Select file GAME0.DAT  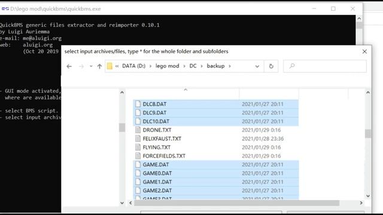coord(215,173)
